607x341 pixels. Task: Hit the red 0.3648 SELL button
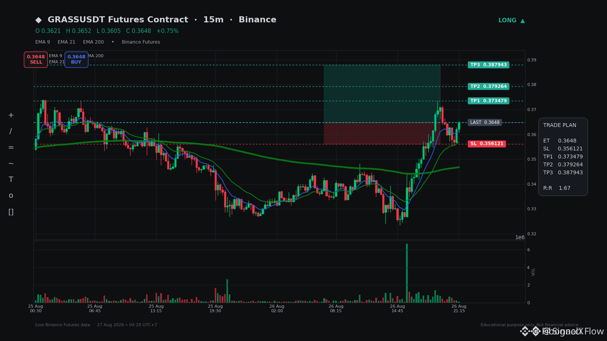pos(36,59)
